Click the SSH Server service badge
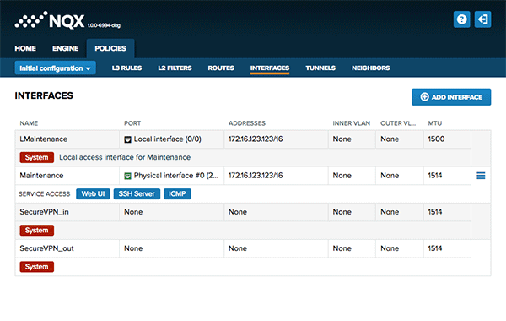This screenshot has width=506, height=321. coord(137,194)
